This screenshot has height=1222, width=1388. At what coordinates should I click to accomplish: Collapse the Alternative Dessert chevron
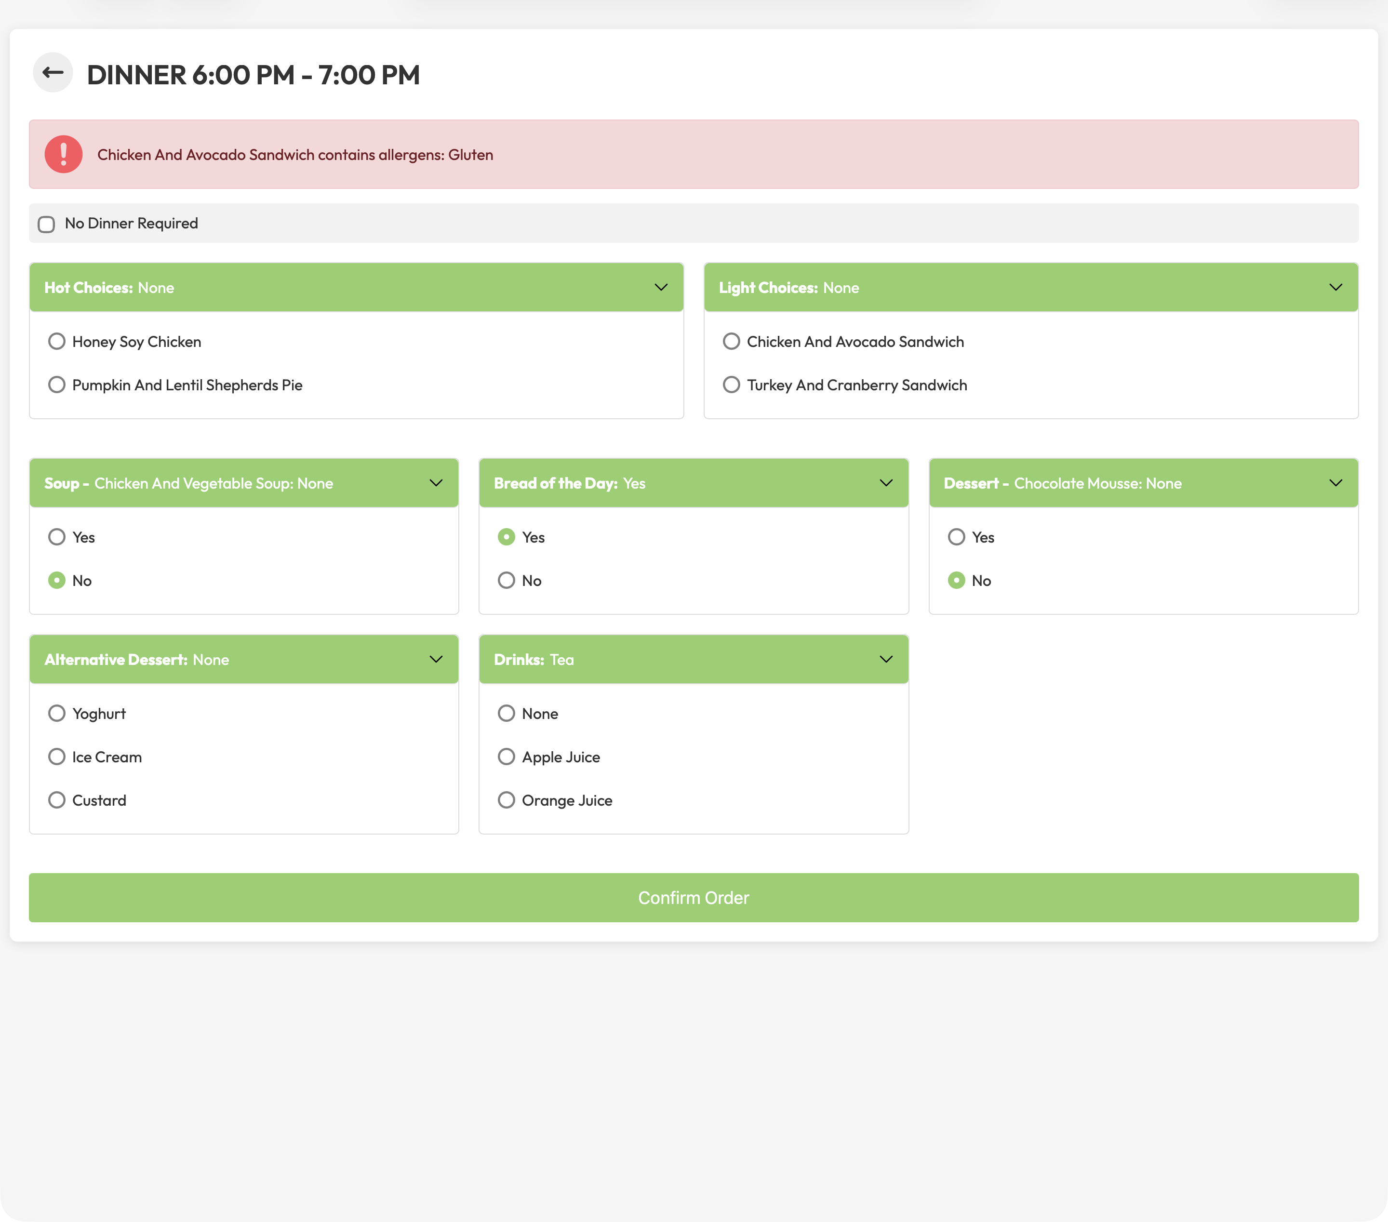pyautogui.click(x=436, y=659)
